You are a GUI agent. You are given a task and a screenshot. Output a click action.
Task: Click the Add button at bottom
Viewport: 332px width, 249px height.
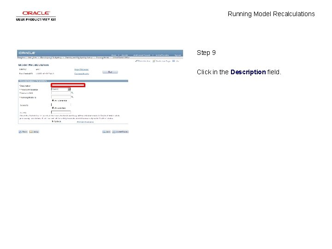(x=107, y=132)
